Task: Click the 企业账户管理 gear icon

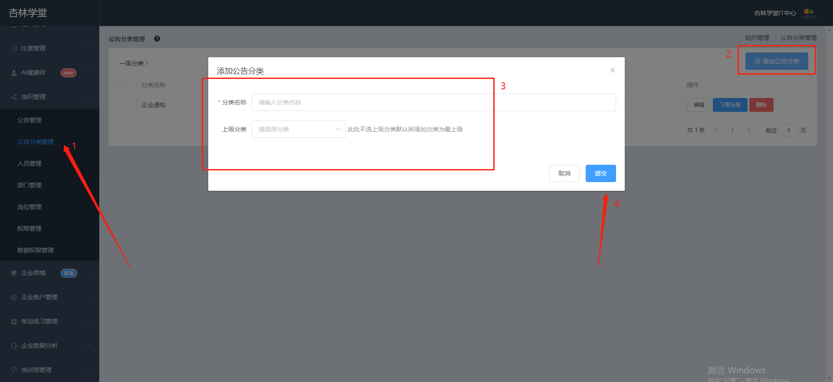Action: [x=14, y=297]
